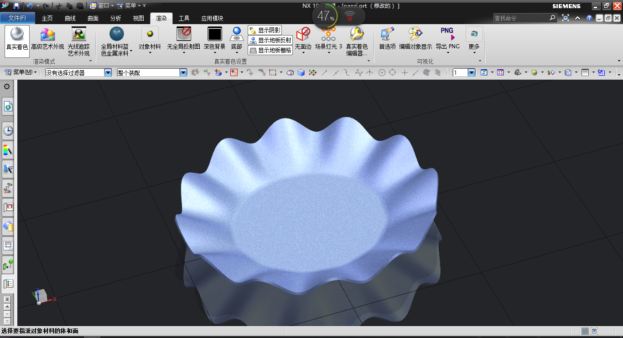The height and width of the screenshot is (338, 623).
Task: Open 真实着色编辑器
Action: (357, 41)
